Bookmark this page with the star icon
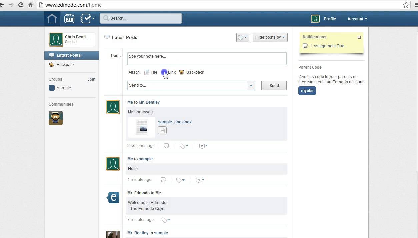Image resolution: width=418 pixels, height=238 pixels. click(x=406, y=5)
